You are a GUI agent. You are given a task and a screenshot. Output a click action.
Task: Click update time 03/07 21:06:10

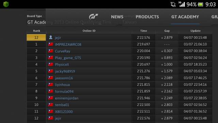[x=195, y=44]
